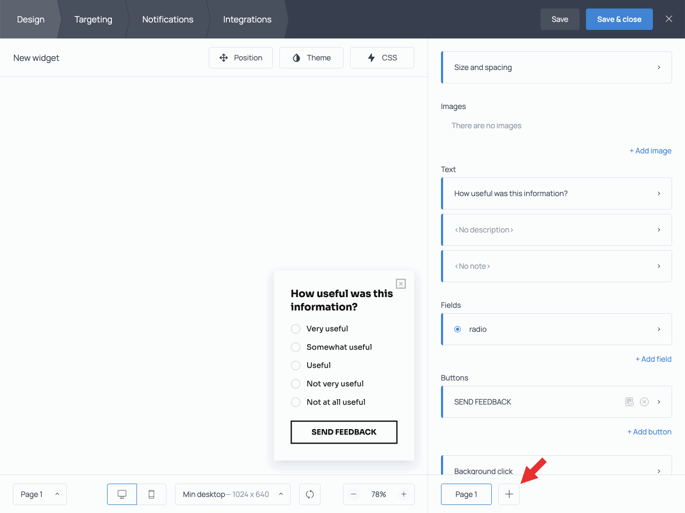This screenshot has height=513, width=685.
Task: Open the Min desktop resolution dropdown
Action: point(233,494)
